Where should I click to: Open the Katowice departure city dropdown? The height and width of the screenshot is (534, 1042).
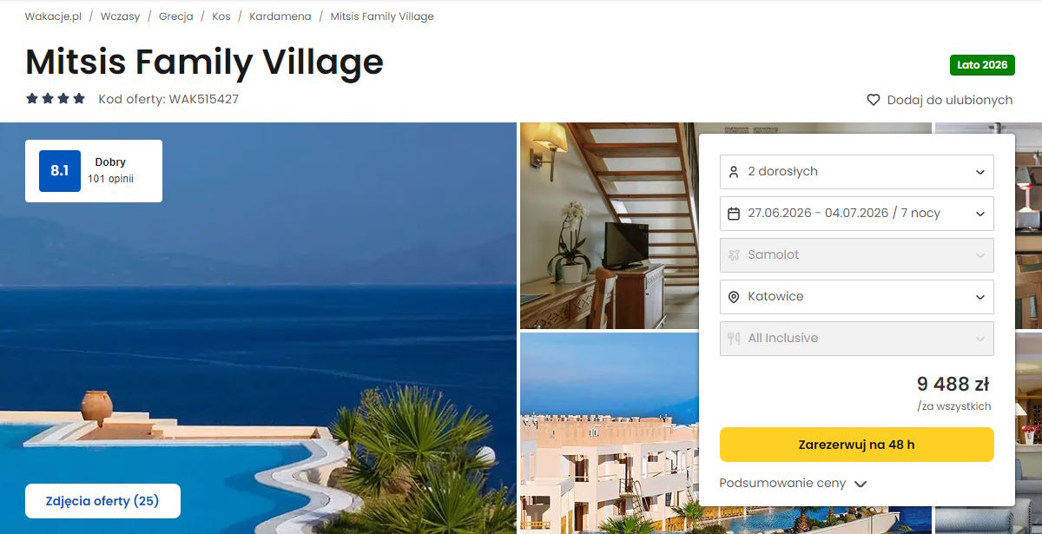pos(857,297)
